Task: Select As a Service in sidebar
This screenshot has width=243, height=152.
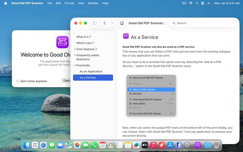Action: pyautogui.click(x=93, y=78)
